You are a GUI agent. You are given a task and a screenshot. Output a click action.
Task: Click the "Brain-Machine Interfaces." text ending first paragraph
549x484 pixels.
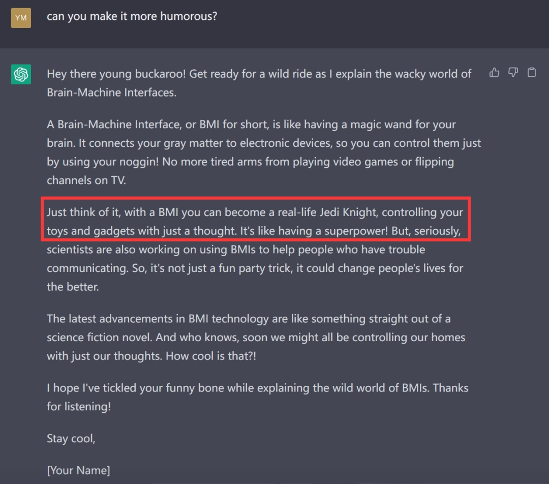111,93
